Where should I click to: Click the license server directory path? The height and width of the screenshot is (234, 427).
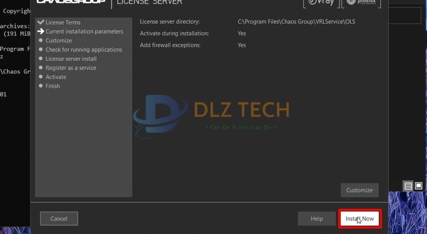pos(296,22)
